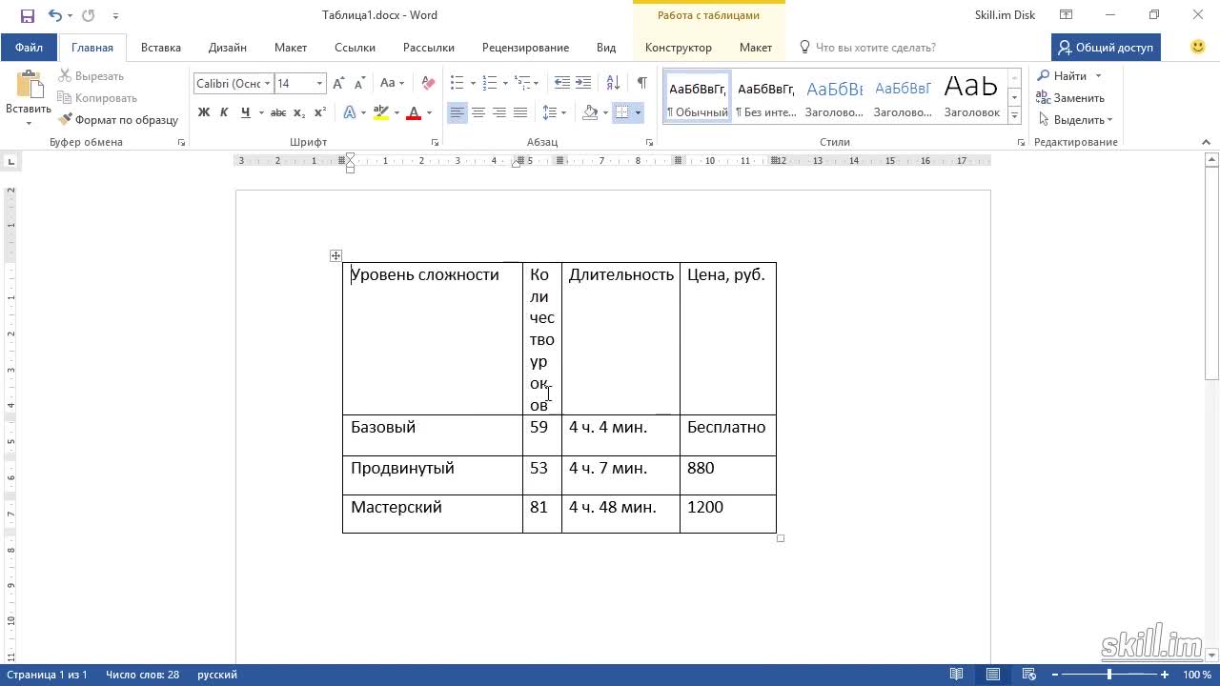The height and width of the screenshot is (686, 1220).
Task: Click the Заменить button
Action: click(x=1071, y=98)
